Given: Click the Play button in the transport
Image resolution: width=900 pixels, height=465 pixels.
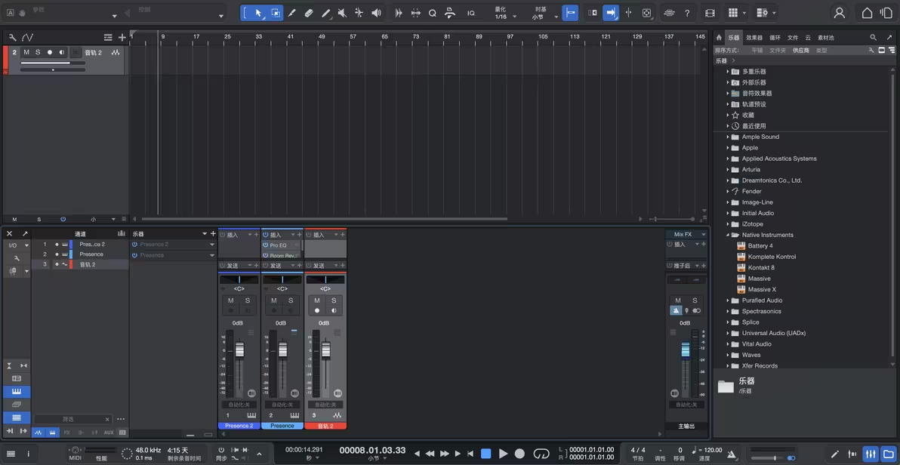Looking at the screenshot, I should (503, 454).
